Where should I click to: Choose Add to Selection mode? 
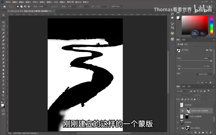[21, 6]
